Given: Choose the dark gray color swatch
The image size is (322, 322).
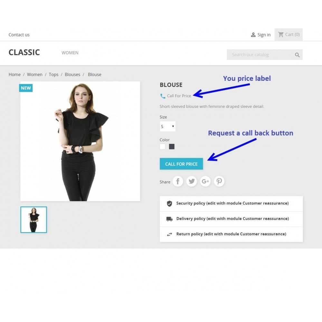Looking at the screenshot, I should 172,147.
